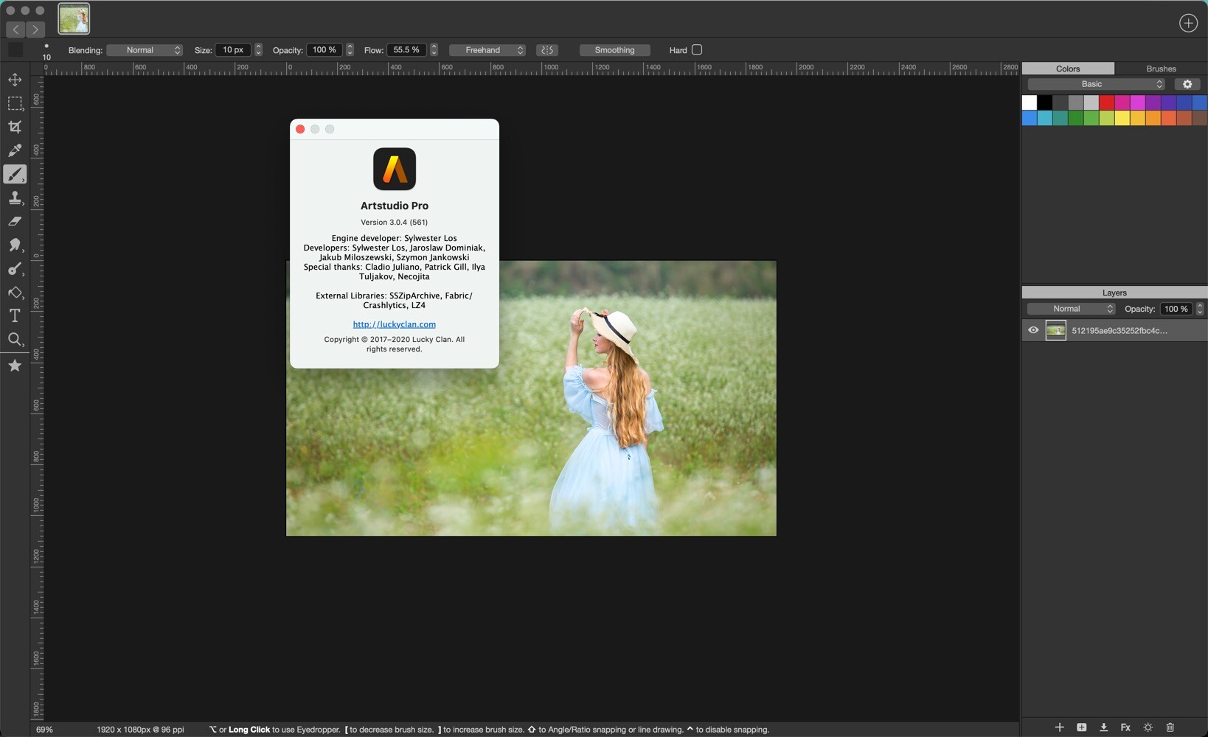Click the brush Opacity 100 % field

(324, 50)
